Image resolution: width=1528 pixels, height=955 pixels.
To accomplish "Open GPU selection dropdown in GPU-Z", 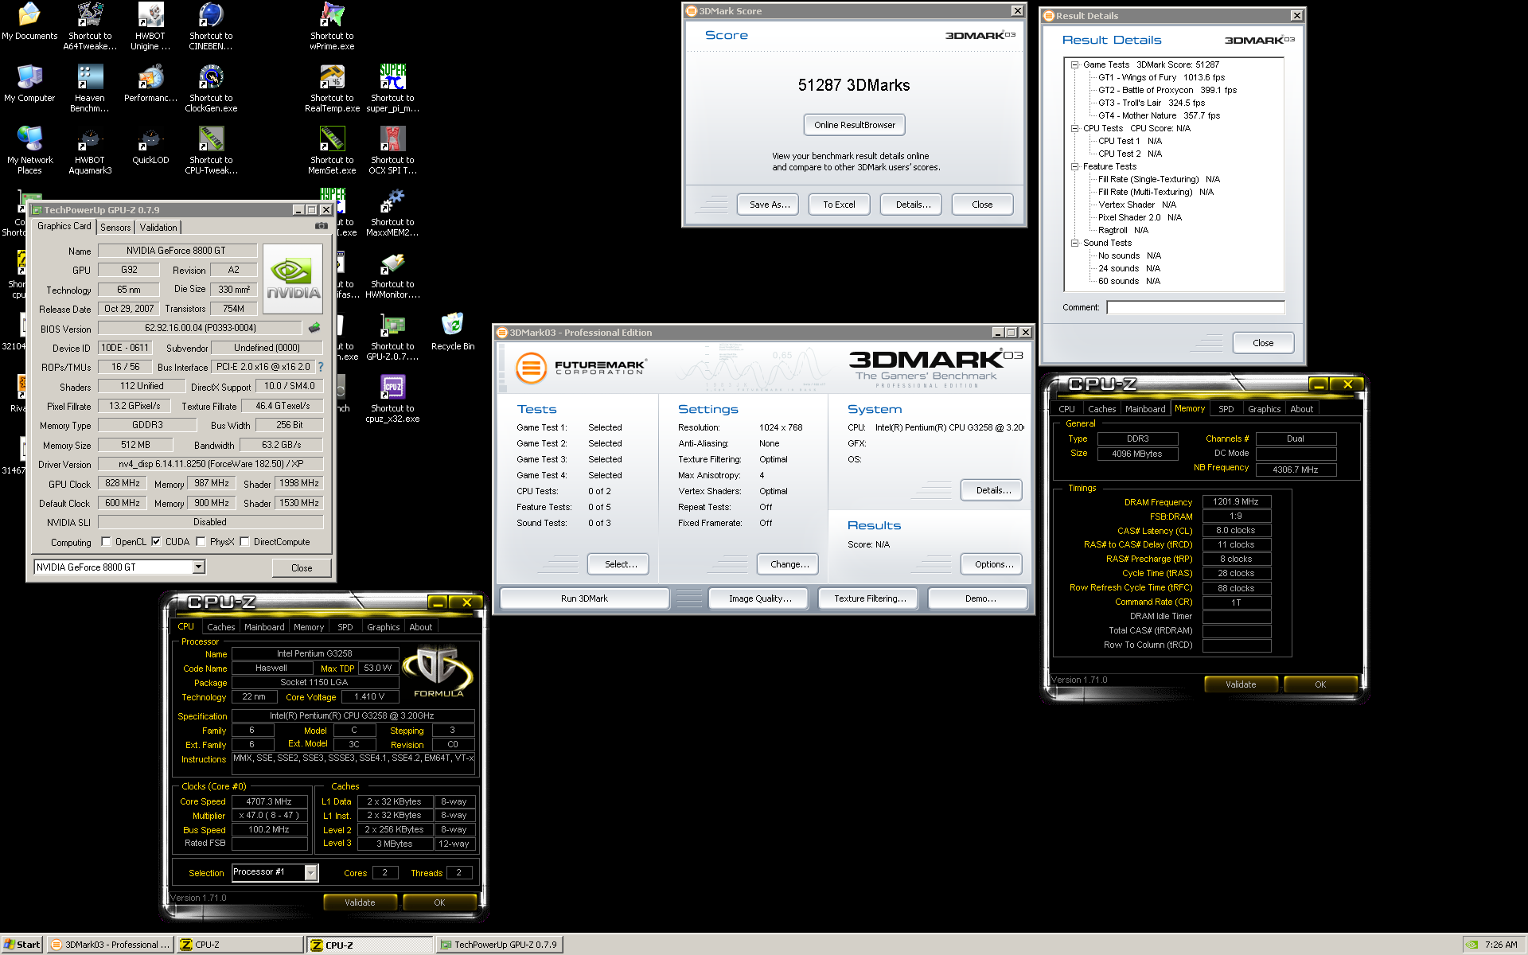I will pos(199,567).
